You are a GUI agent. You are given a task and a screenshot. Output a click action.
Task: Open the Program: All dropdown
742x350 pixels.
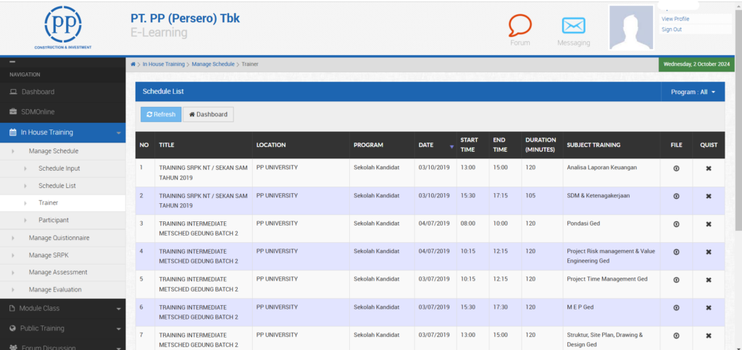pyautogui.click(x=693, y=92)
